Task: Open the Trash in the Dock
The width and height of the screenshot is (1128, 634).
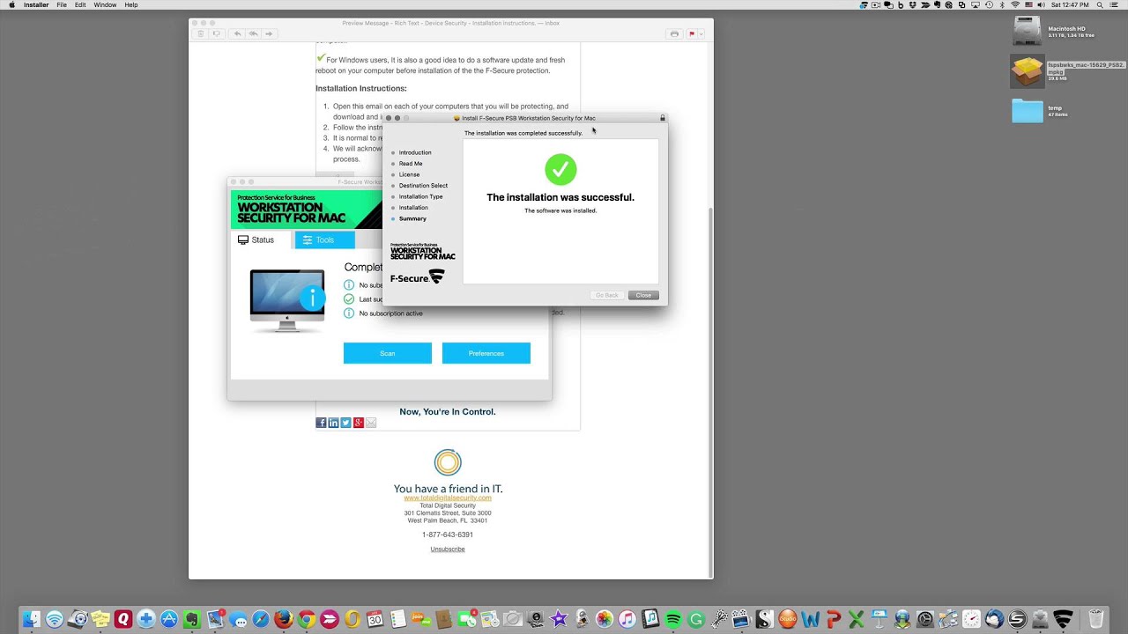Action: click(x=1096, y=619)
